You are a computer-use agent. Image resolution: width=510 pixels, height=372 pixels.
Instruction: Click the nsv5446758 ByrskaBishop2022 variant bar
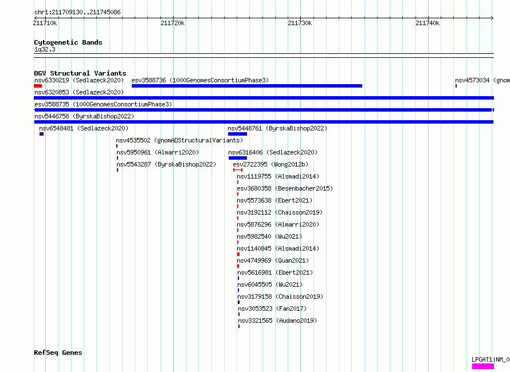click(264, 122)
